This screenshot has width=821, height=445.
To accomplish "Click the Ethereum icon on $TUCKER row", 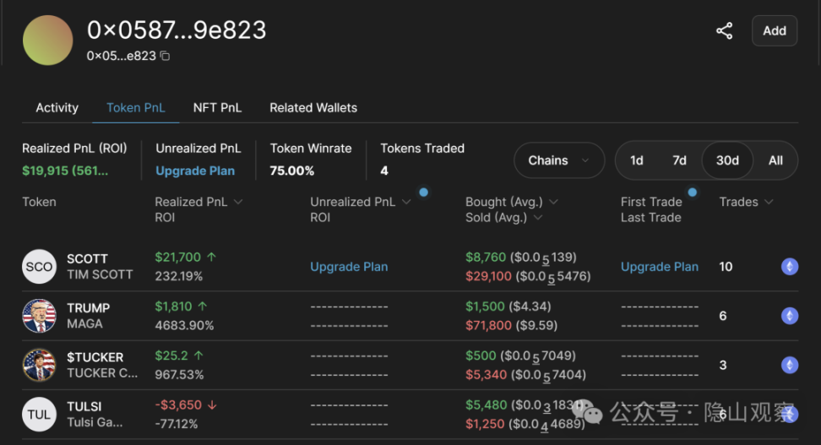I will tap(790, 365).
